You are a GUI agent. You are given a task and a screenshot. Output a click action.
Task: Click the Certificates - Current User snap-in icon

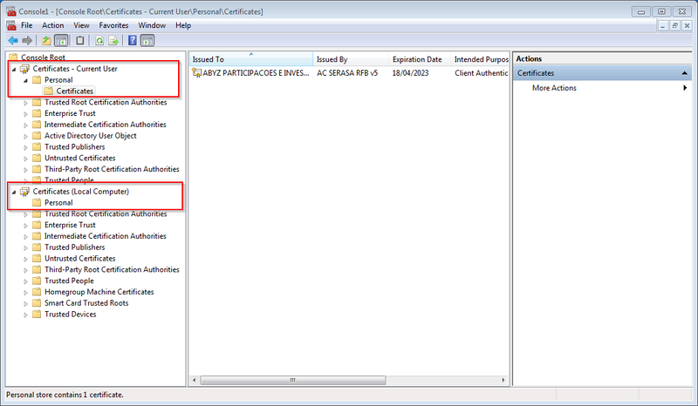[x=25, y=69]
